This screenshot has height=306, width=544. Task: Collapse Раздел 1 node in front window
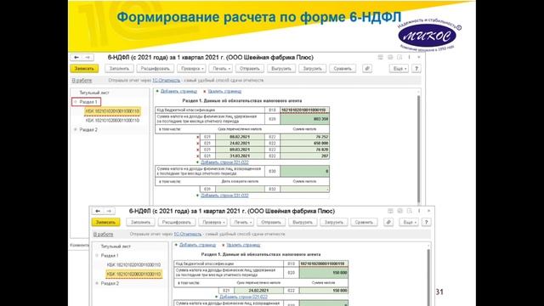click(x=97, y=256)
